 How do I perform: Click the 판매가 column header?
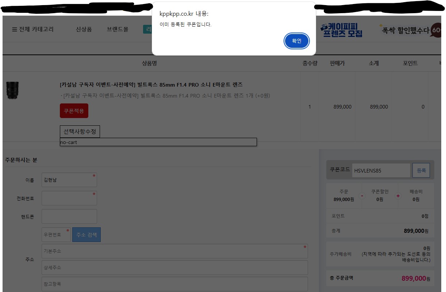pos(337,63)
